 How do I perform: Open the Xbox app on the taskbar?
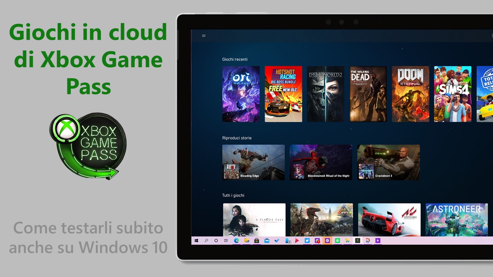coord(358,240)
